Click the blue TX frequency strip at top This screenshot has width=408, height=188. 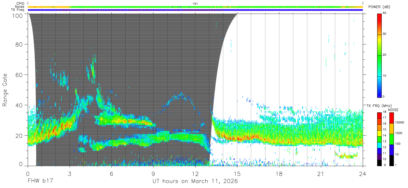click(x=195, y=10)
